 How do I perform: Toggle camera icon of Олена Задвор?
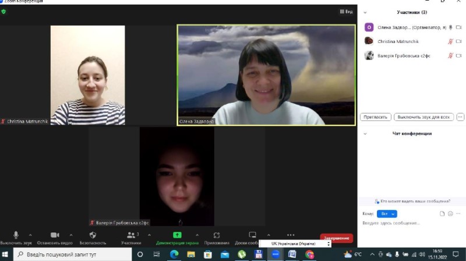pyautogui.click(x=458, y=27)
